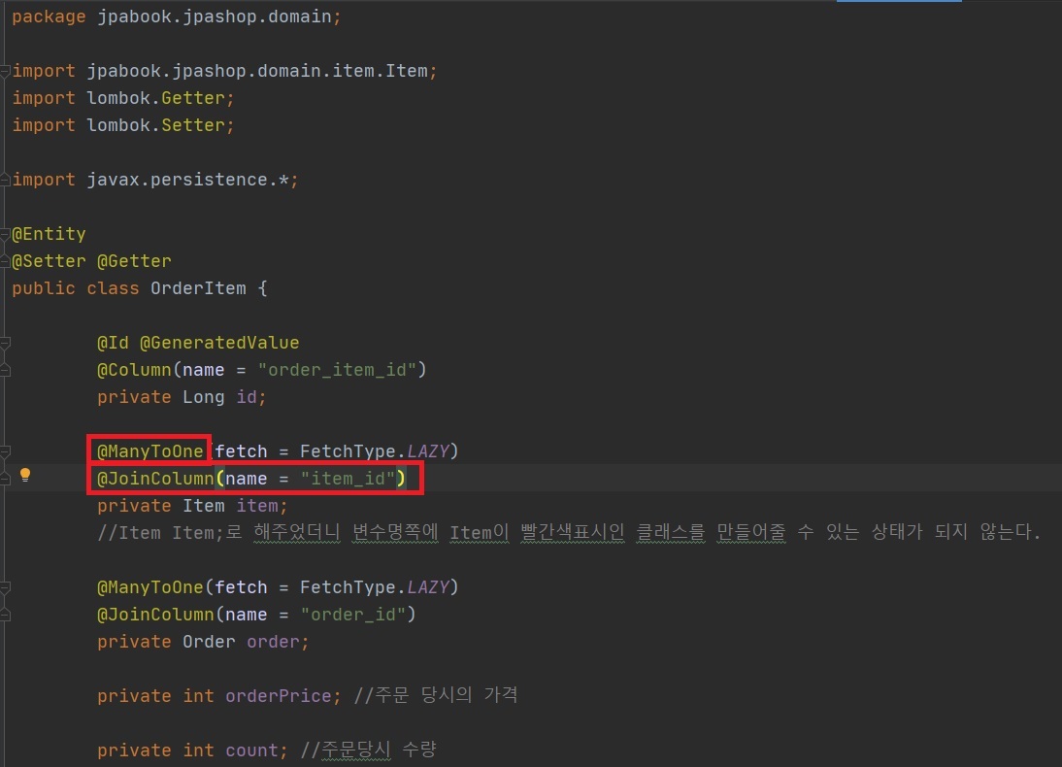Toggle fold marker beside @JoinColumn order_id line
The height and width of the screenshot is (767, 1062).
(5, 615)
